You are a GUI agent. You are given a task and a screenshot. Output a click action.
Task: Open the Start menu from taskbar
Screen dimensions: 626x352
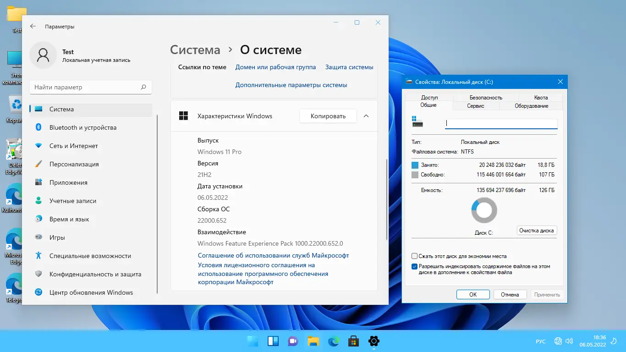pyautogui.click(x=253, y=341)
